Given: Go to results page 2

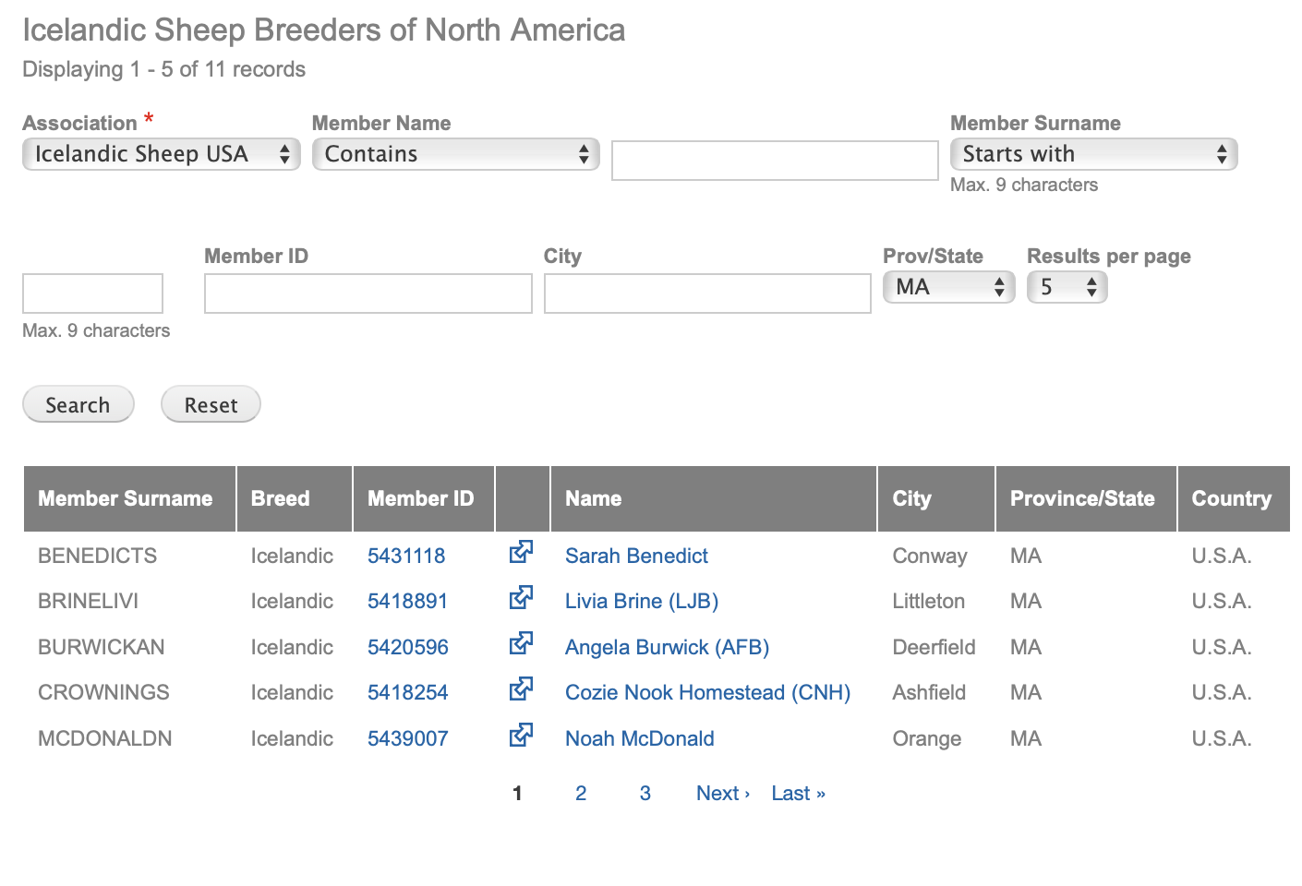Looking at the screenshot, I should click(x=581, y=793).
